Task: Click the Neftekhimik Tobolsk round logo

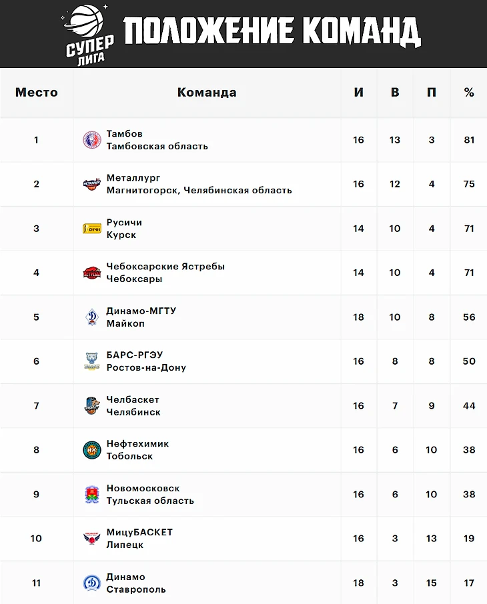Action: click(91, 450)
